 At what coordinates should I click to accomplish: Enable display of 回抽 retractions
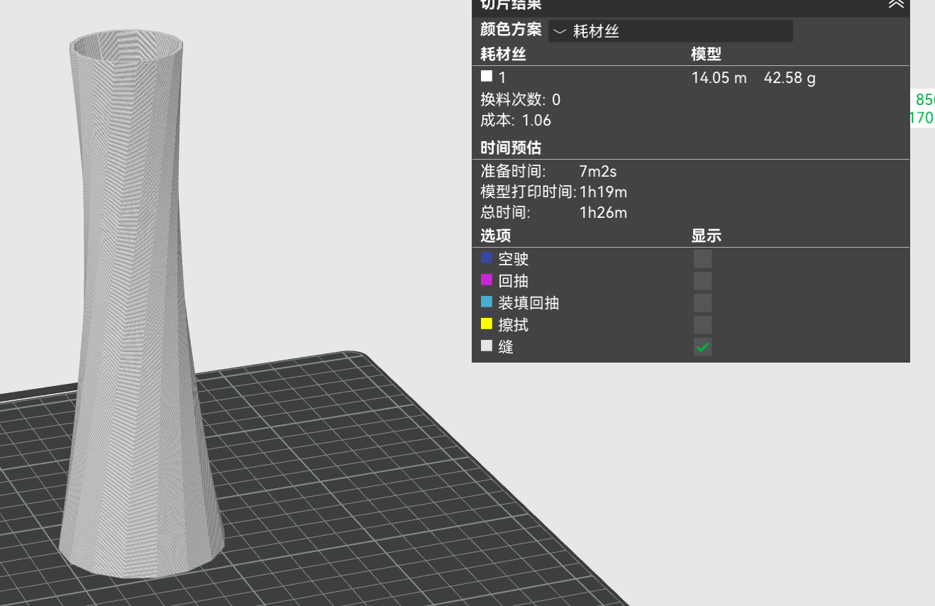pos(702,281)
